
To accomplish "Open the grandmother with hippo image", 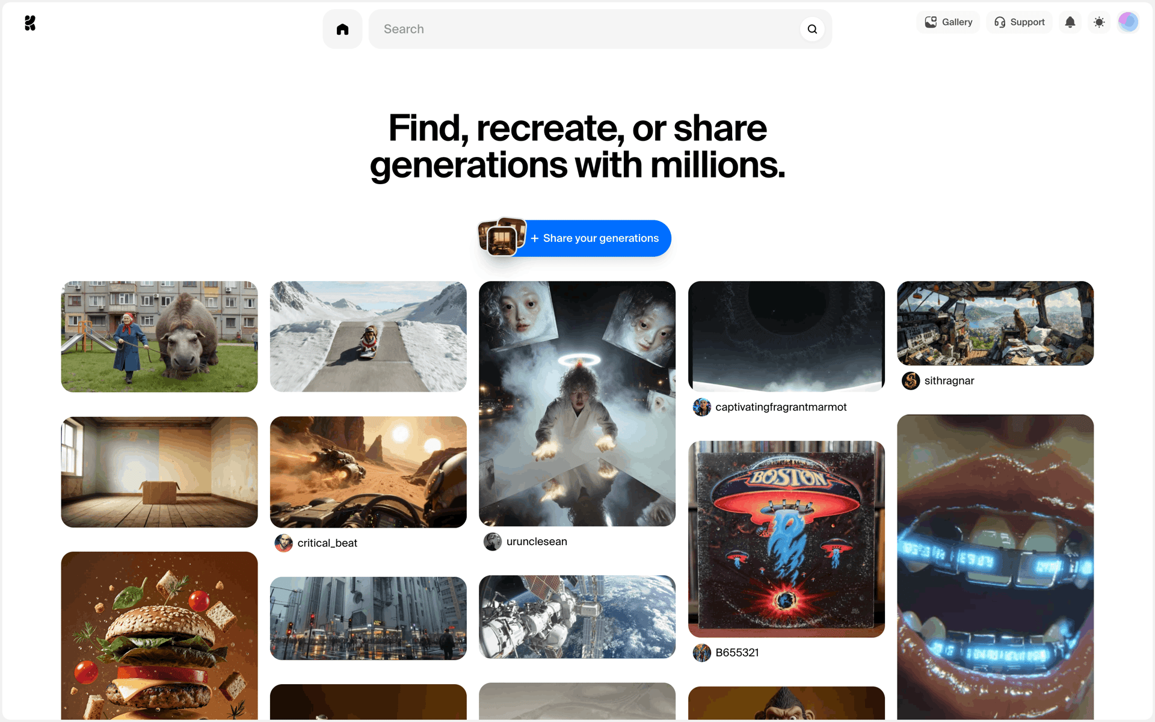I will tap(159, 336).
